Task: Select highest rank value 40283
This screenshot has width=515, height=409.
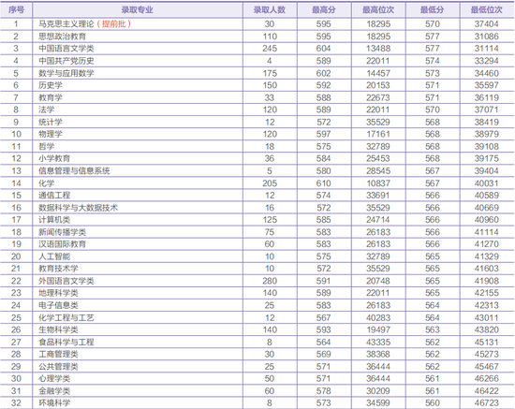Action: (378, 317)
